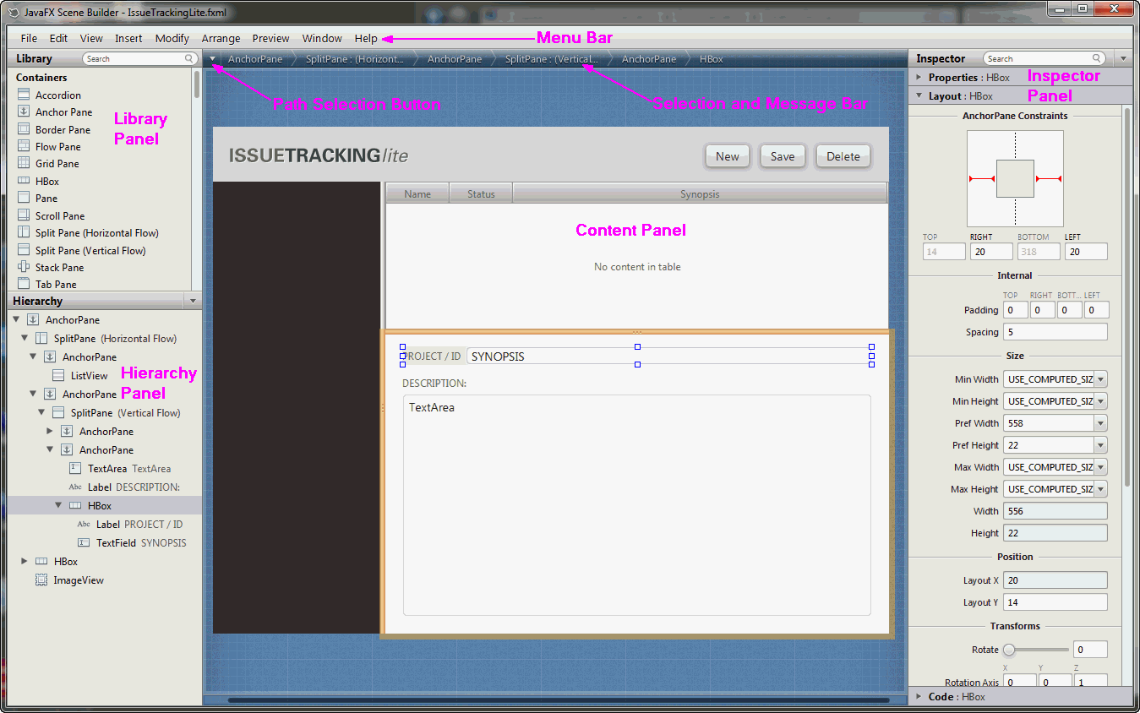Select the ImageView node in Hierarchy
1140x713 pixels.
[80, 580]
